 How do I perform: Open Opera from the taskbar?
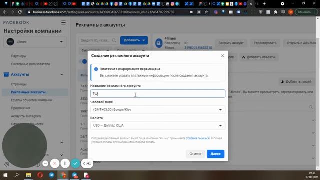tap(40, 175)
